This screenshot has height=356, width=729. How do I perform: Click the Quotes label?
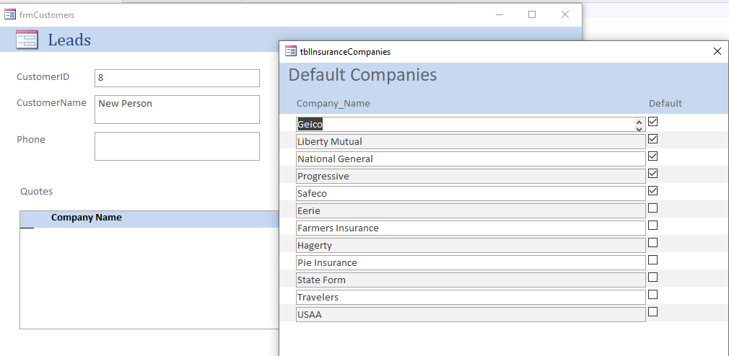(x=36, y=191)
